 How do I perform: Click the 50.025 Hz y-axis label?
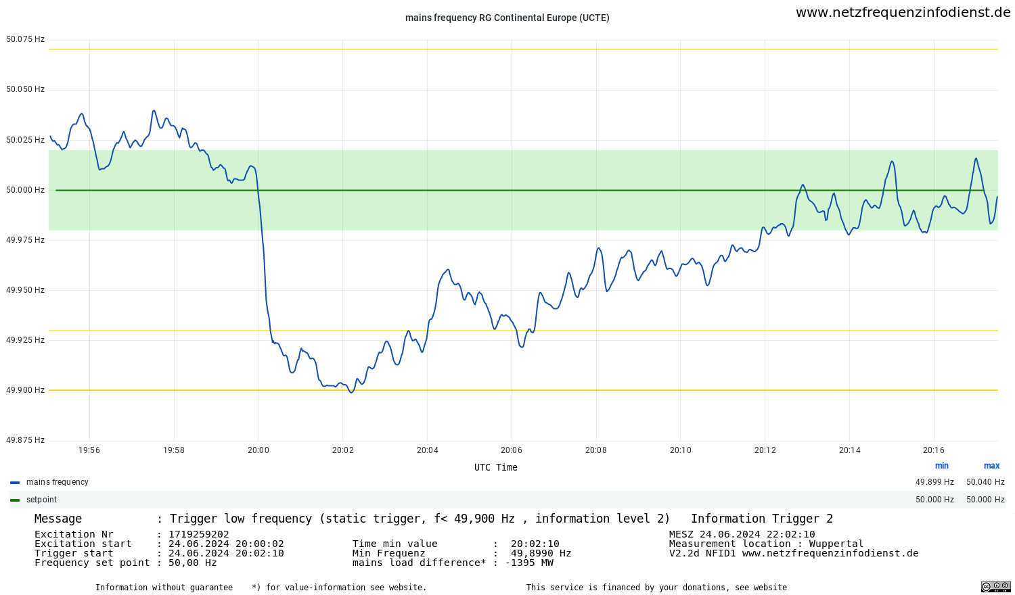pyautogui.click(x=25, y=140)
